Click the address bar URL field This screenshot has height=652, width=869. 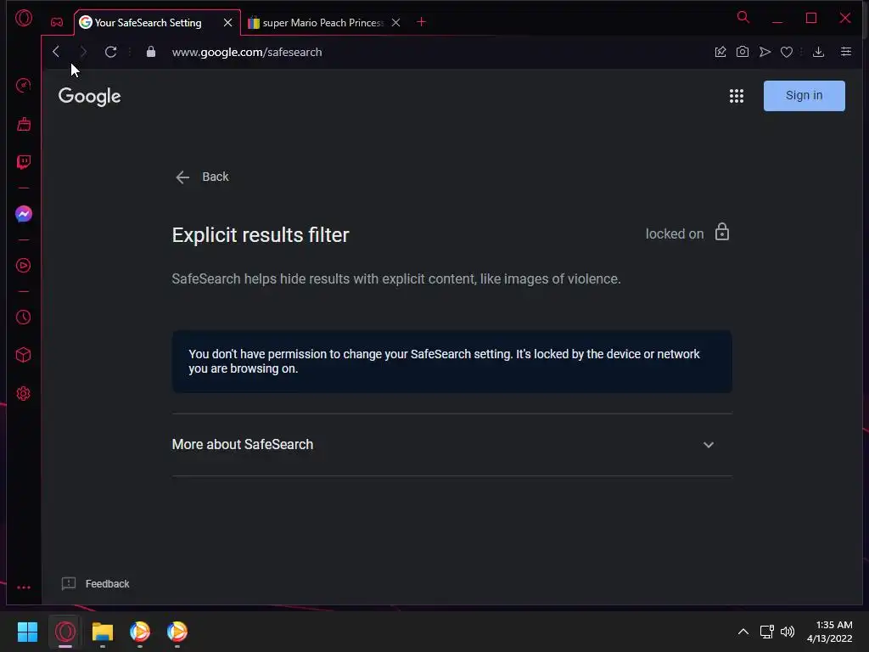coord(432,52)
